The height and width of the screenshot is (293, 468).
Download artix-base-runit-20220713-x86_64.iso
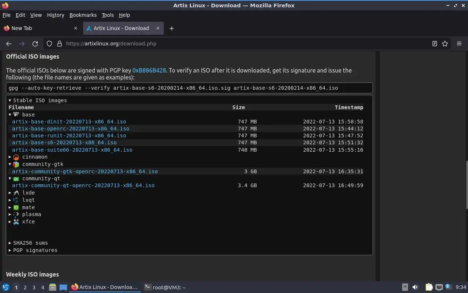tap(69, 136)
